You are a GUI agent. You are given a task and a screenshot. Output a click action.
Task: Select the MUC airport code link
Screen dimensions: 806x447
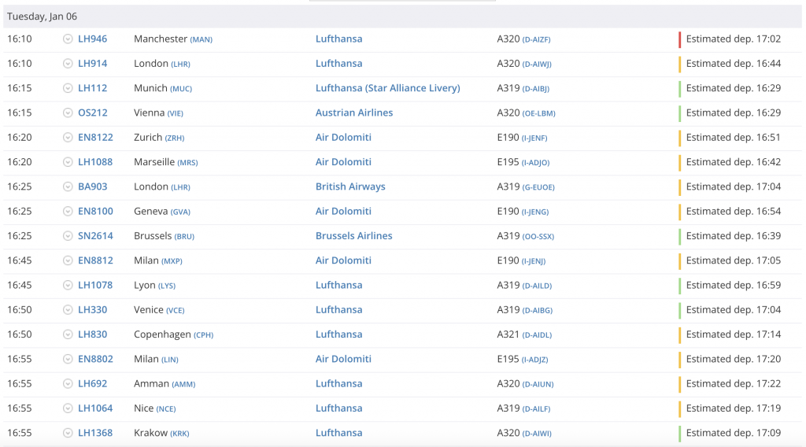[x=180, y=89]
